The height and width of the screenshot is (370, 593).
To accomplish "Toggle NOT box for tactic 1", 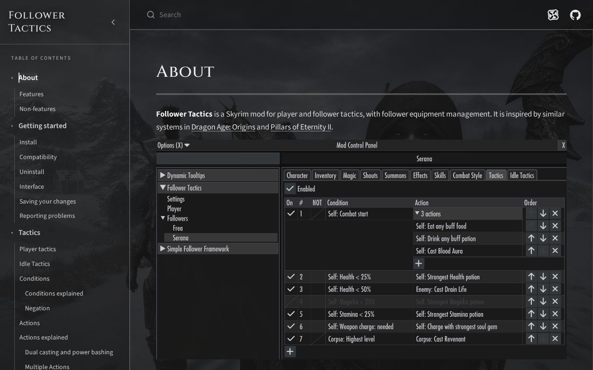I will (x=318, y=213).
